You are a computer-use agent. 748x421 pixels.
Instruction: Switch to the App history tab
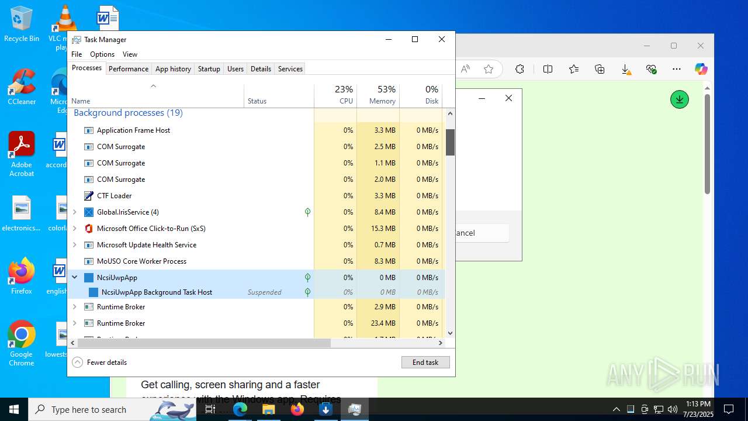pos(173,69)
